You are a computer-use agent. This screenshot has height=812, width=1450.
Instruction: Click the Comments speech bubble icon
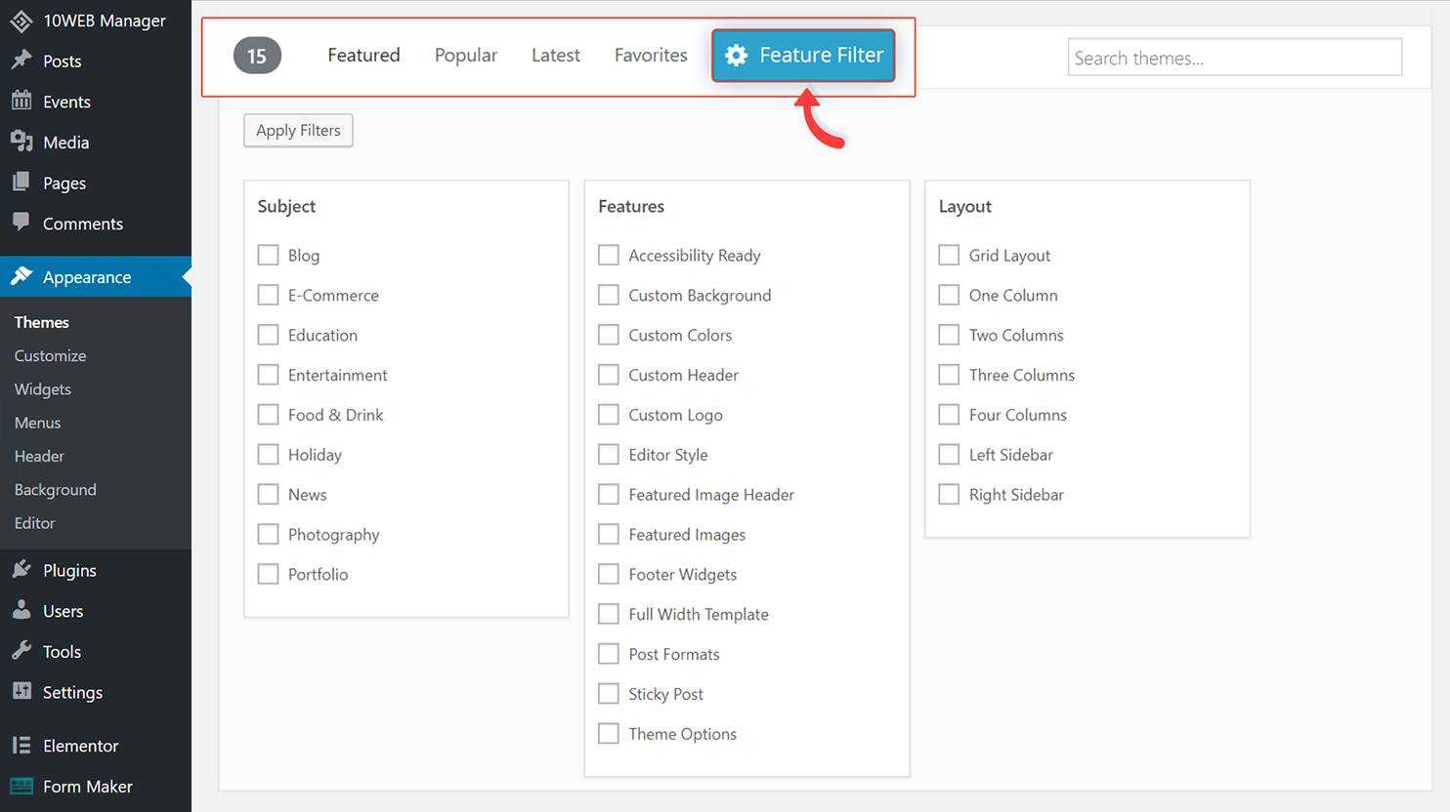21,223
